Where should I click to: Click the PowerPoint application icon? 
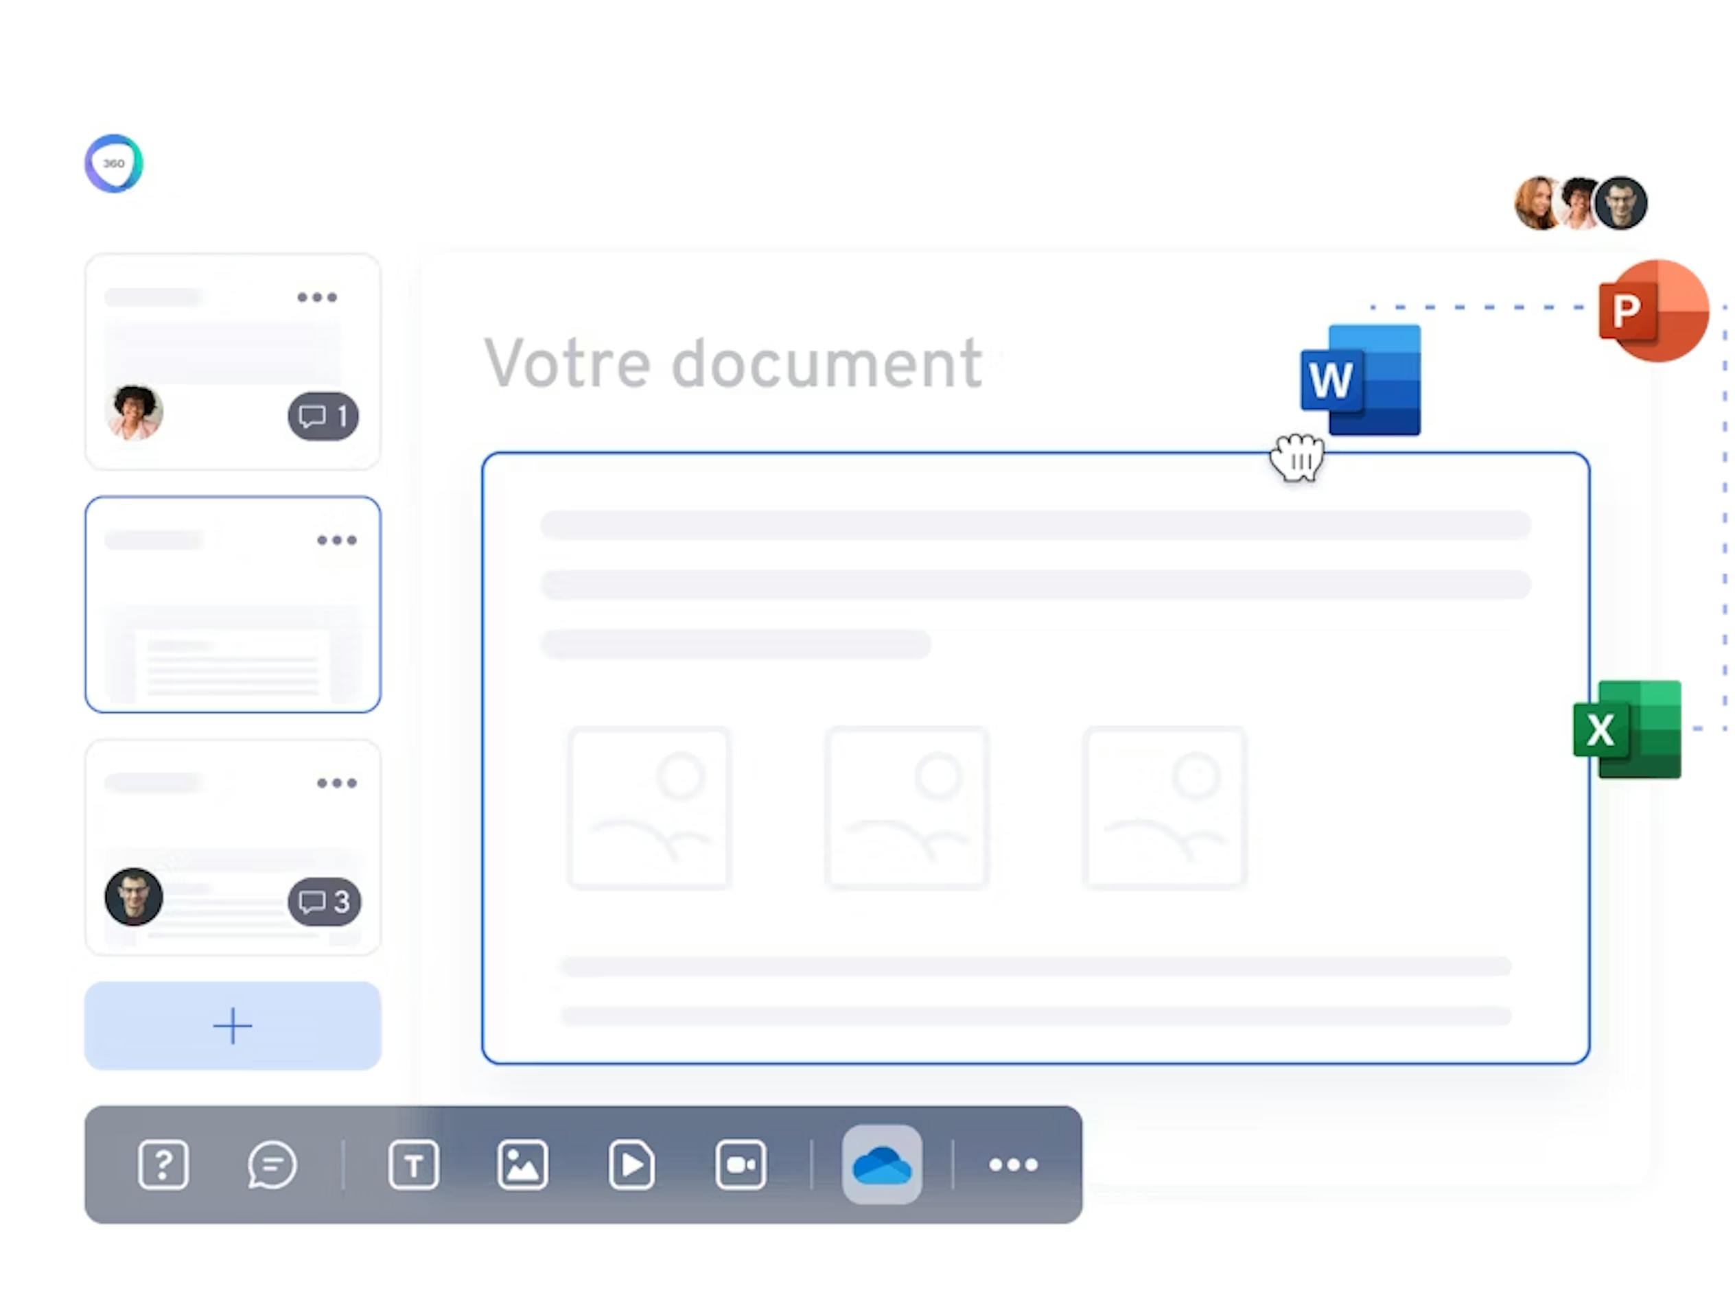1653,311
